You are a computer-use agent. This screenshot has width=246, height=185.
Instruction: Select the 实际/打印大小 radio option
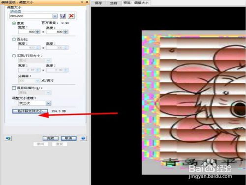tap(14, 56)
